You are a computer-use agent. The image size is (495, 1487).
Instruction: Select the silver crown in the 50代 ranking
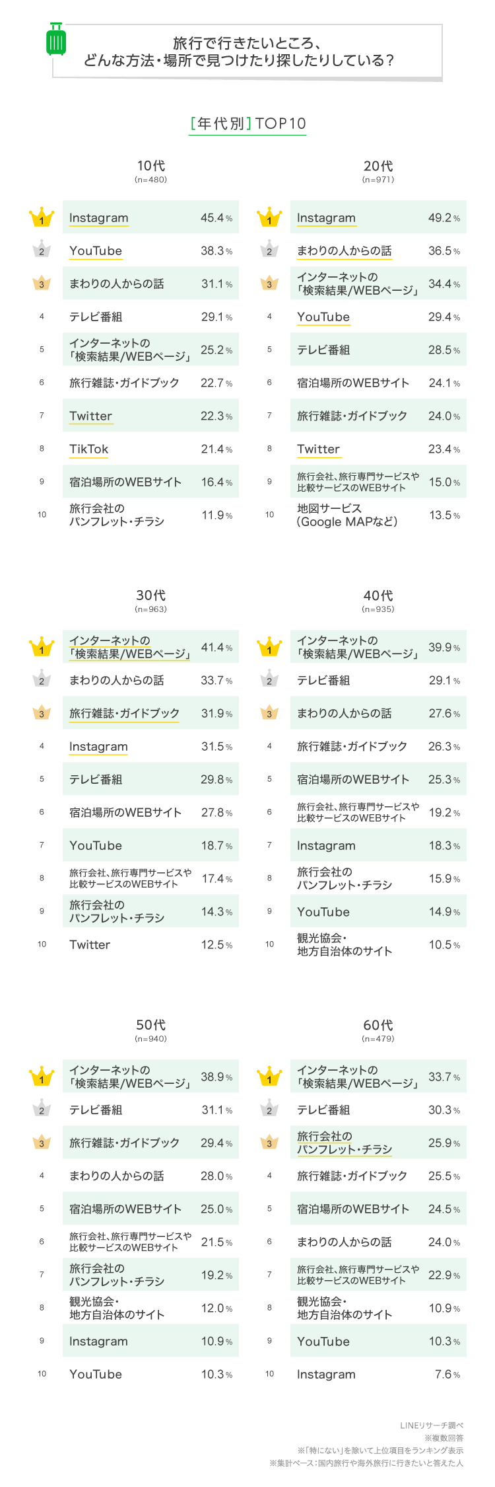pos(42,1110)
